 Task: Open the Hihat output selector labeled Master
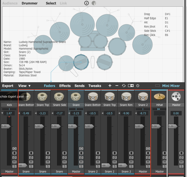coord(159,172)
